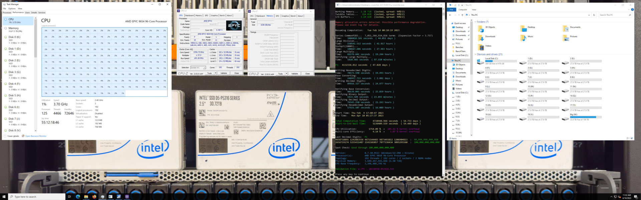Collapse the Folders (7) group

475,22
